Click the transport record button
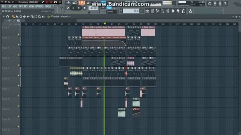The height and width of the screenshot is (135, 241). (84, 8)
